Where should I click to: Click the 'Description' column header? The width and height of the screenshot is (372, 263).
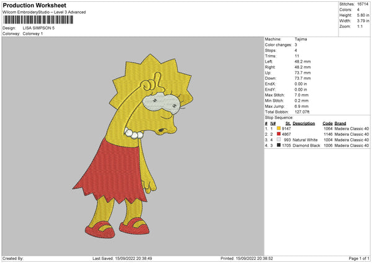click(x=304, y=123)
